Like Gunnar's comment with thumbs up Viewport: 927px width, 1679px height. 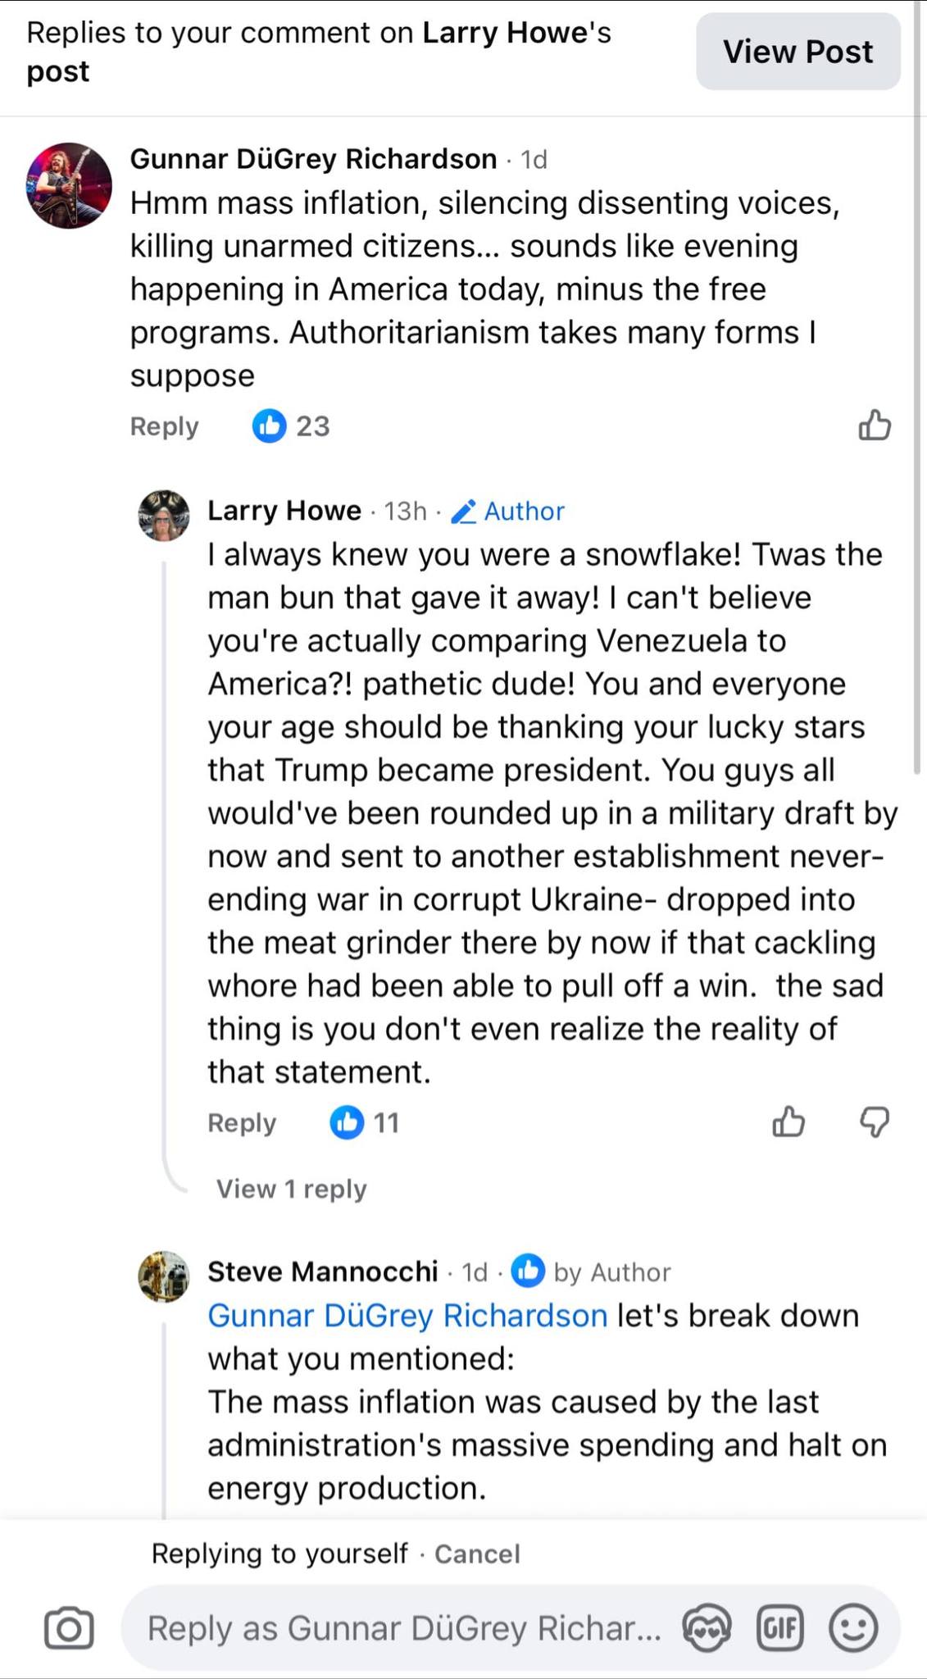pyautogui.click(x=874, y=426)
